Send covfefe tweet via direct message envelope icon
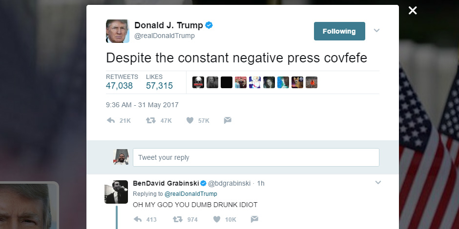 (x=228, y=120)
